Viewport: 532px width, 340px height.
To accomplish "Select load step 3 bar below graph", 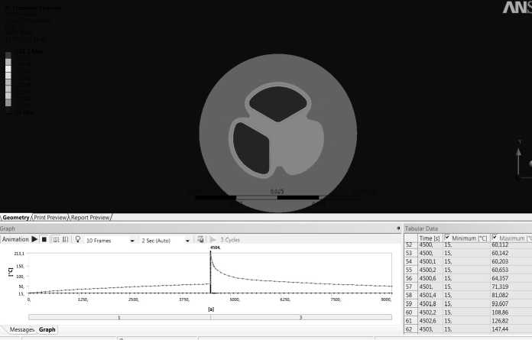I will (x=301, y=317).
